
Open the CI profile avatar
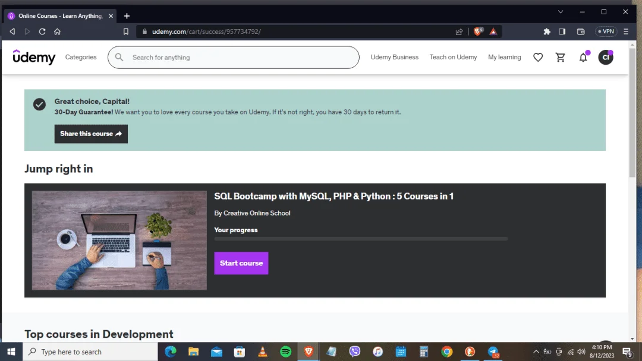click(x=606, y=57)
